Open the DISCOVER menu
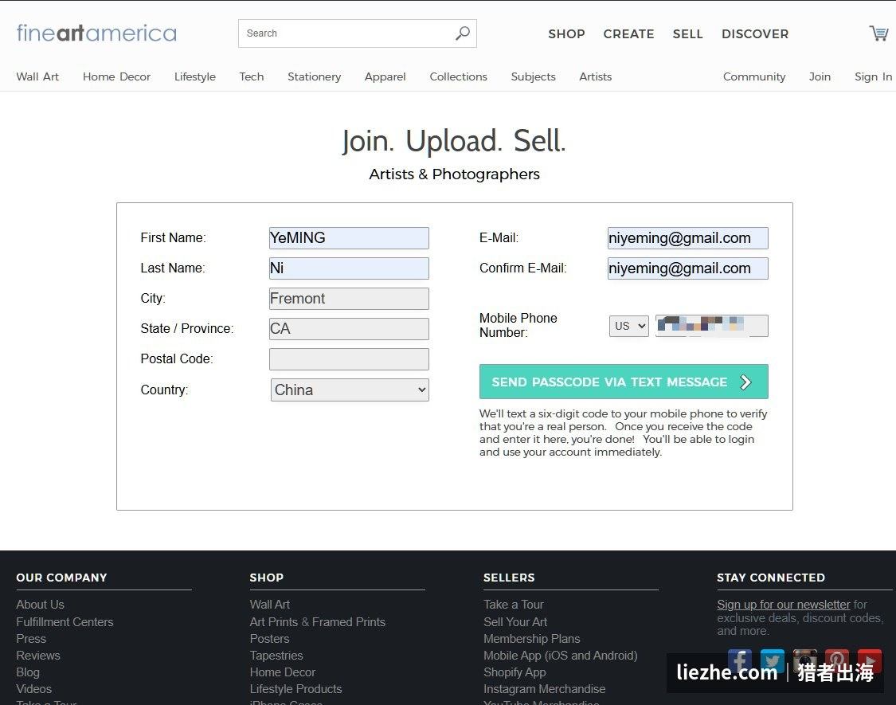This screenshot has width=896, height=705. [755, 33]
